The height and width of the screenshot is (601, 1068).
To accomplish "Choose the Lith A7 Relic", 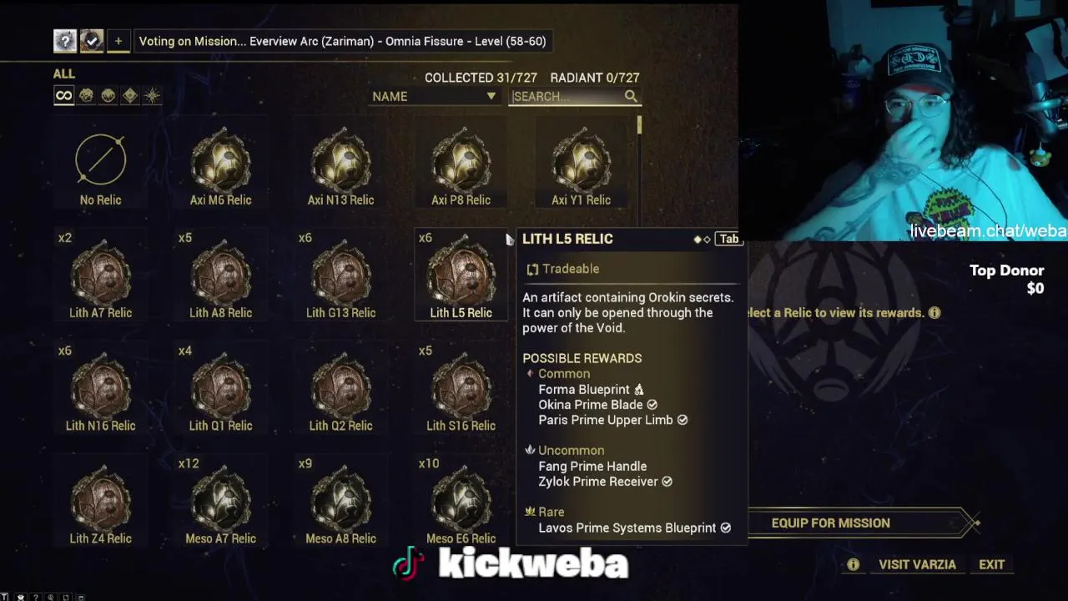I will [100, 275].
